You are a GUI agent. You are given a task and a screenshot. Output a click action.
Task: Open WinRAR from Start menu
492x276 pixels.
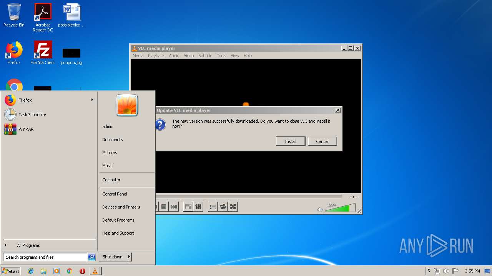click(x=48, y=129)
